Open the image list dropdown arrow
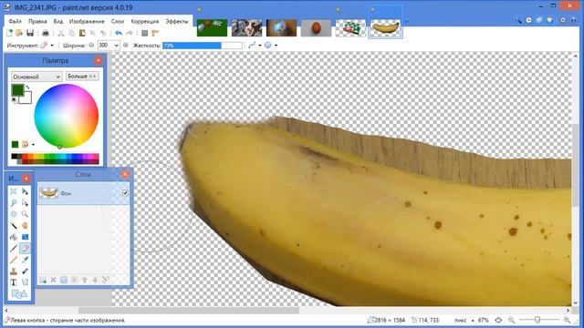This screenshot has width=584, height=328. click(x=407, y=22)
